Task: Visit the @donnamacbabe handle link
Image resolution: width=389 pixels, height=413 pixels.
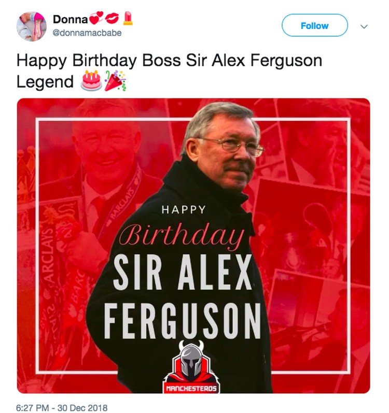Action: [87, 33]
